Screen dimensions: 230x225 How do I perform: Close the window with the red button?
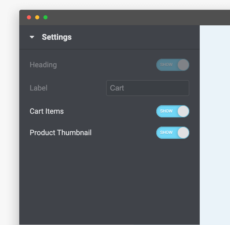pos(29,17)
